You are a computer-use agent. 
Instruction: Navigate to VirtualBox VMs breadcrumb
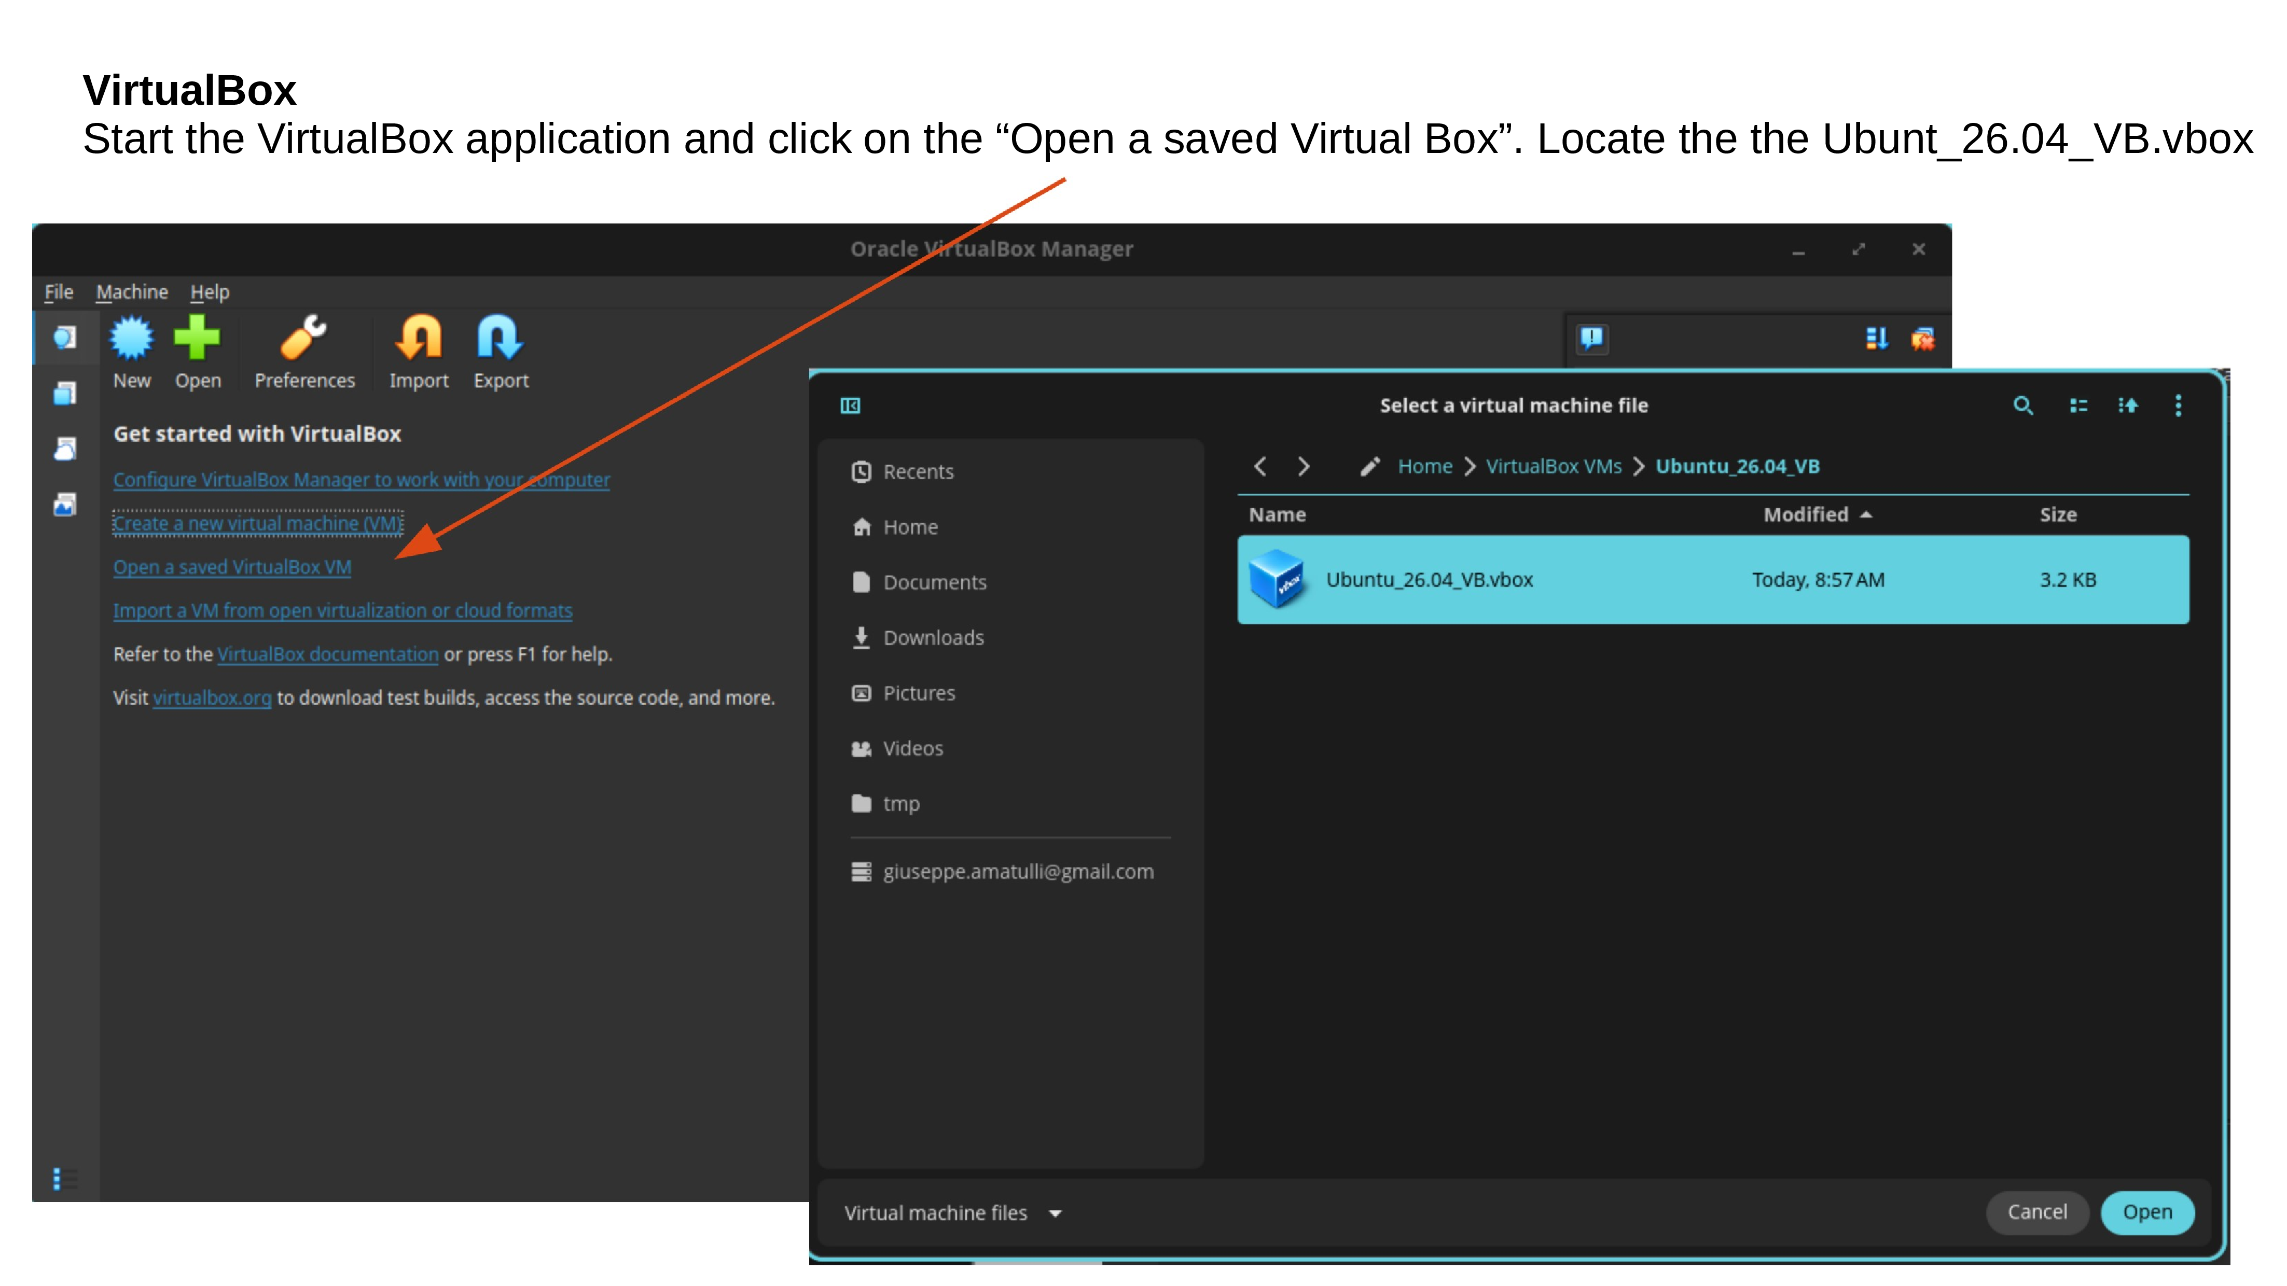tap(1554, 466)
